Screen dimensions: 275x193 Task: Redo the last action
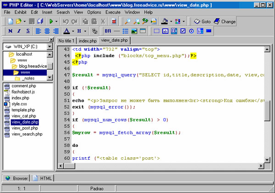click(74, 21)
